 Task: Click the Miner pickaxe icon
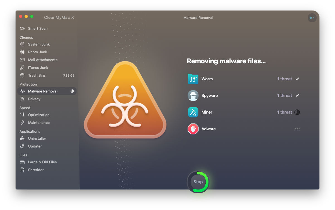click(x=193, y=112)
